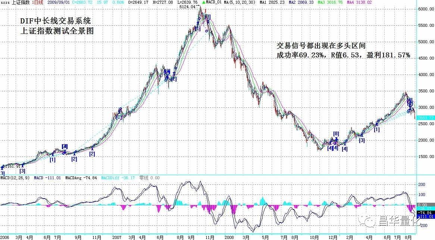The height and width of the screenshot is (240, 435).
Task: Click the date '2009/09/01' in the header
Action: coord(58,2)
